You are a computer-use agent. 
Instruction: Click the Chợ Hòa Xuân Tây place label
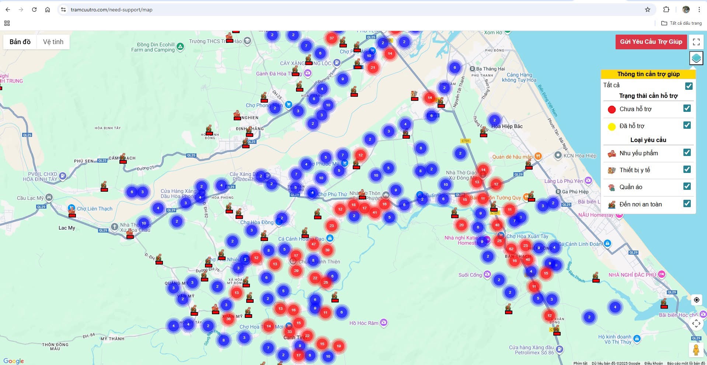click(527, 236)
